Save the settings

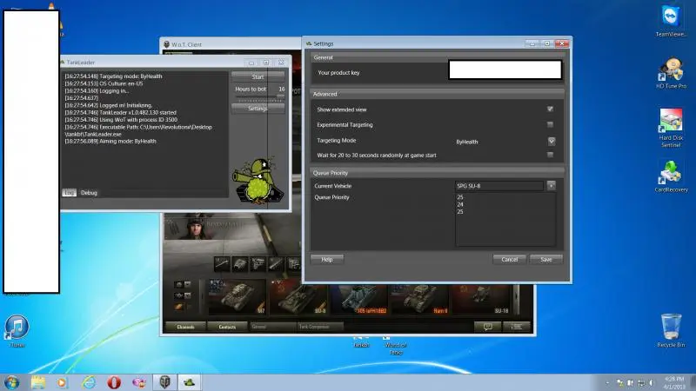click(546, 259)
